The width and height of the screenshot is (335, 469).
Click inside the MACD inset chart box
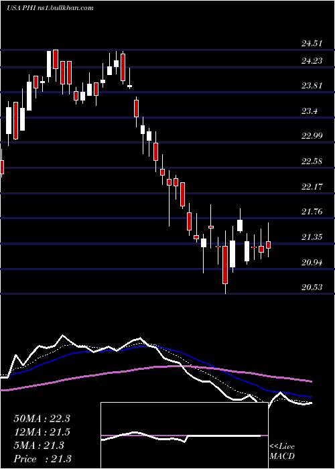tap(184, 435)
